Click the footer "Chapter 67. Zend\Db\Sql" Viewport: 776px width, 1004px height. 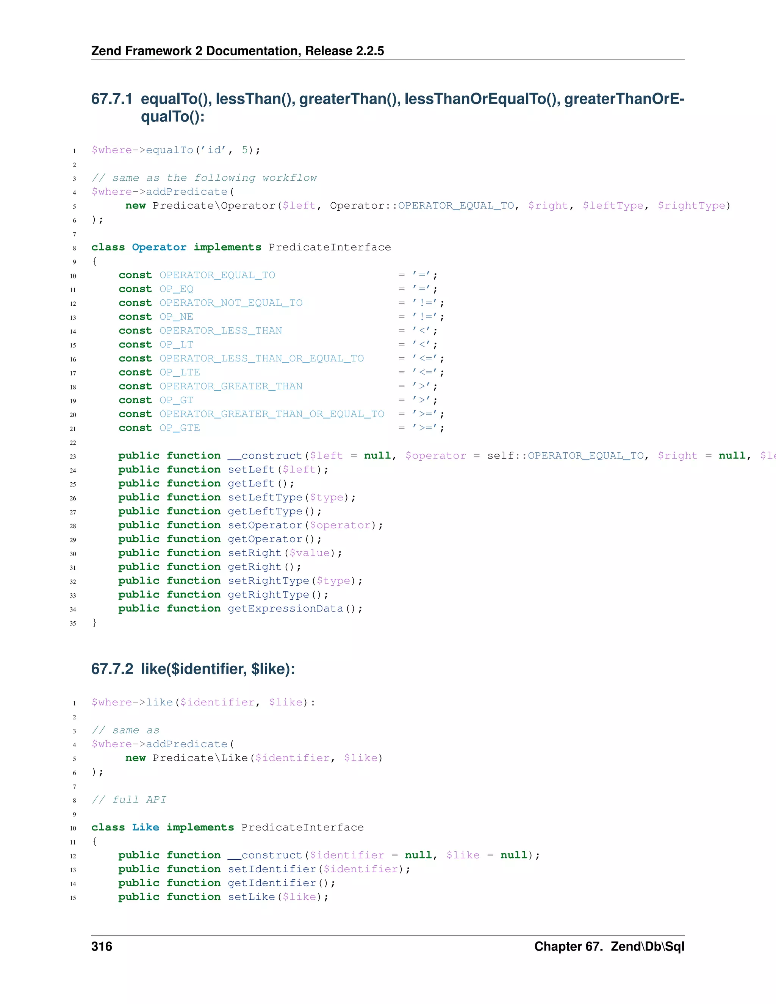pos(609,946)
